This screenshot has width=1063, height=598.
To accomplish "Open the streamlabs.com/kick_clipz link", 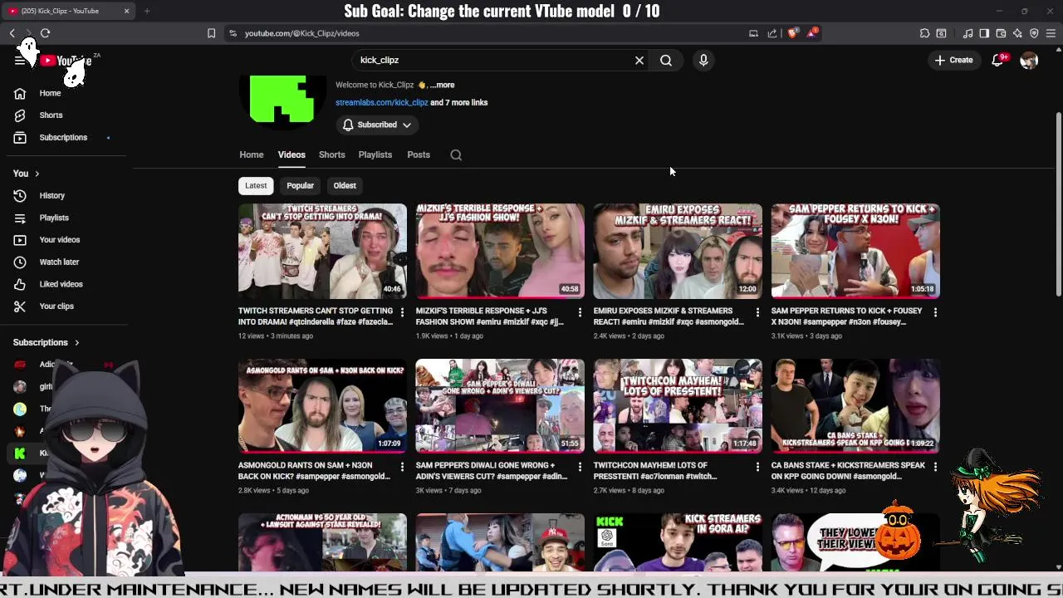I will tap(381, 102).
